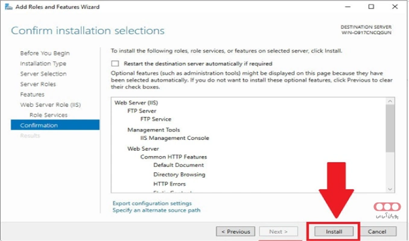Click the Web Server (IIS) list entry
The height and width of the screenshot is (241, 409).
tap(136, 102)
